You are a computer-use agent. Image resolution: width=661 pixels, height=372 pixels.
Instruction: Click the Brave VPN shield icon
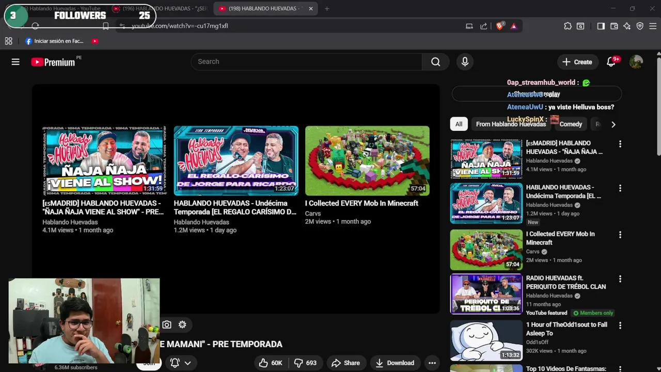tap(640, 26)
